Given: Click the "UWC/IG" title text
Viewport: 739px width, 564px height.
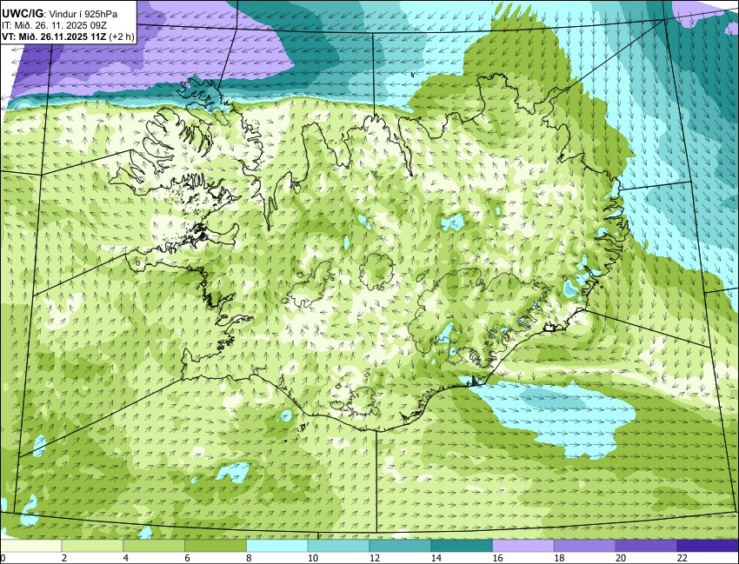Looking at the screenshot, I should click(x=23, y=15).
